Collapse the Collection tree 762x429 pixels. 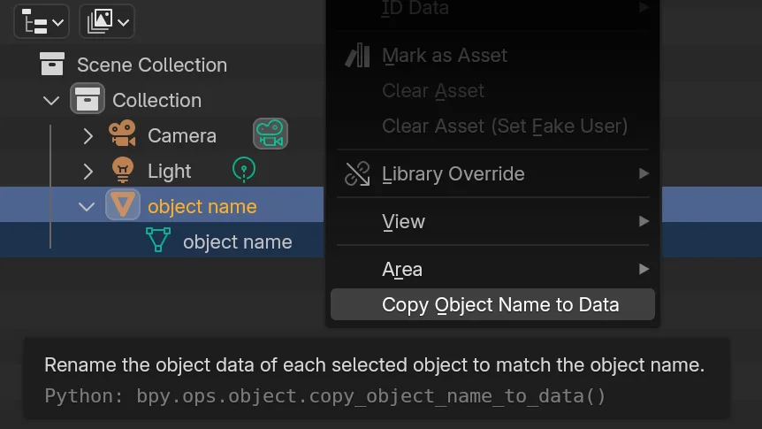coord(51,101)
